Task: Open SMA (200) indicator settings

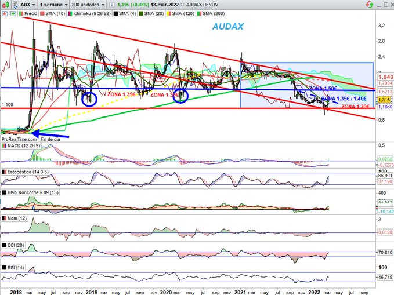Action: pos(211,13)
